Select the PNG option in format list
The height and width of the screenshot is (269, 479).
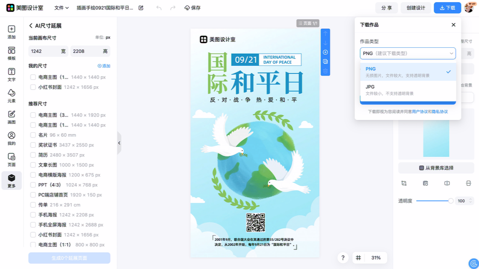click(408, 72)
